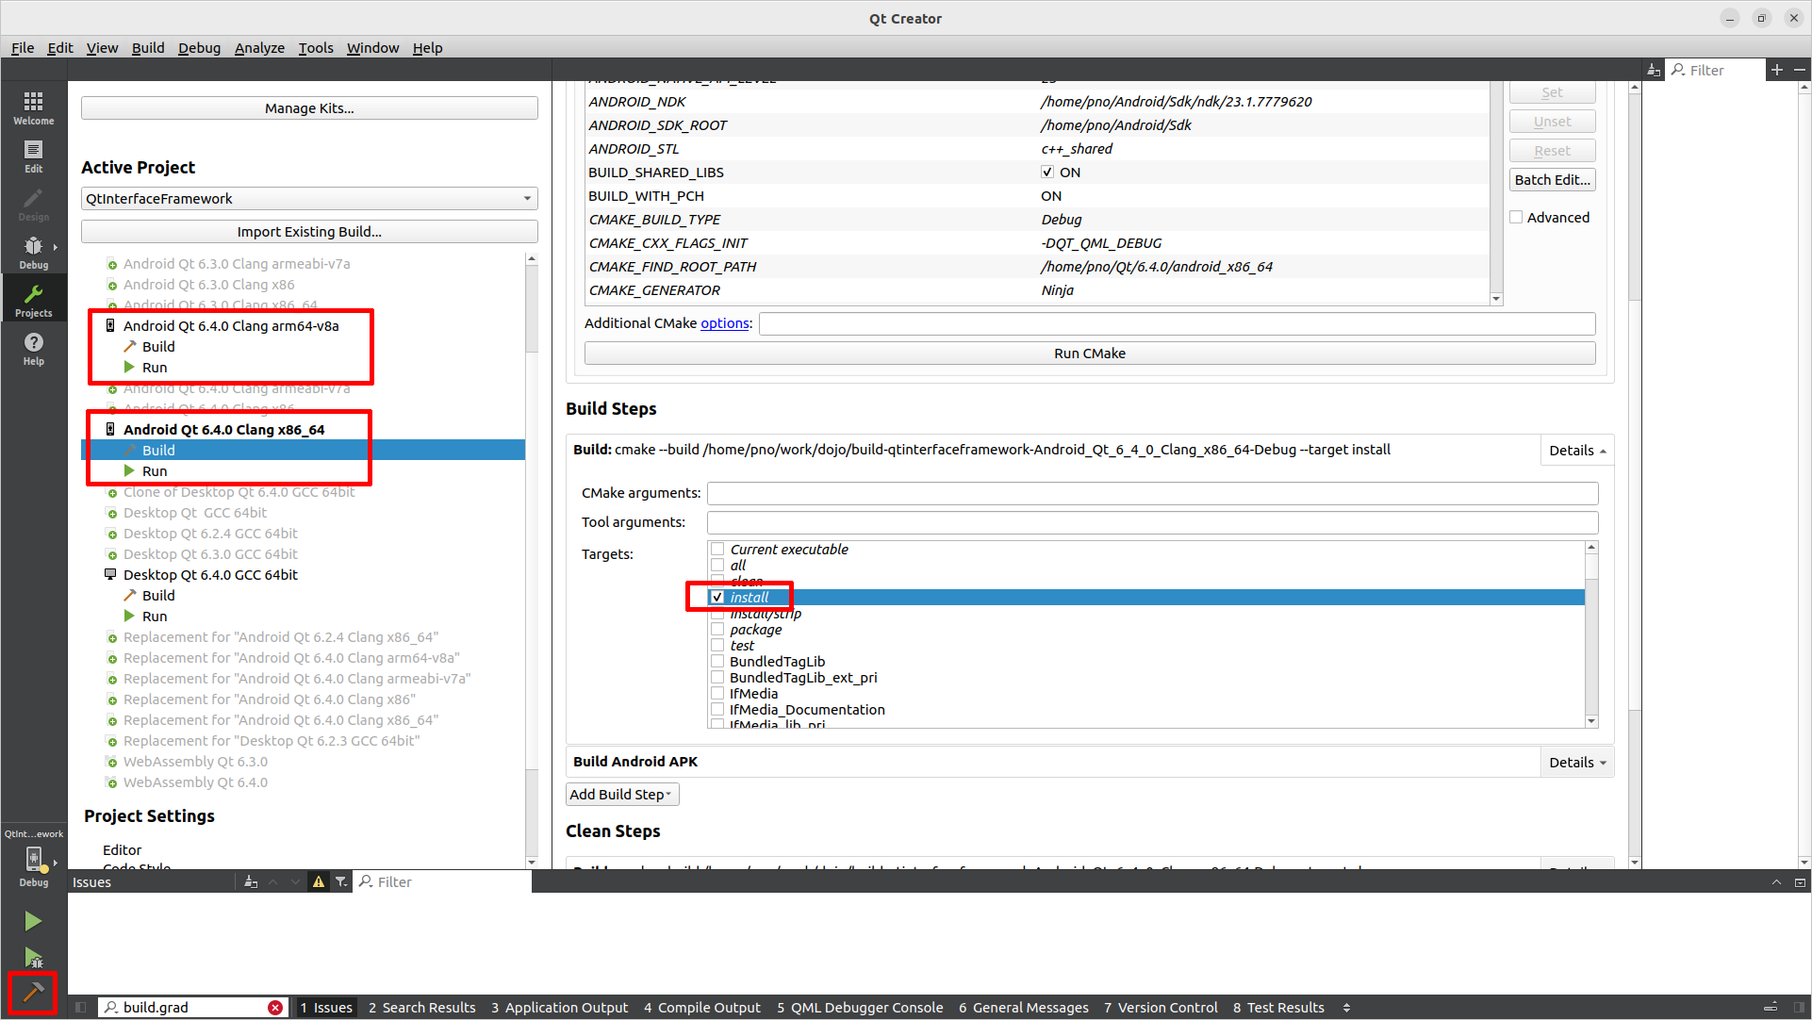Click the CMake arguments input field
Screen dimensions: 1812x1020
1152,493
